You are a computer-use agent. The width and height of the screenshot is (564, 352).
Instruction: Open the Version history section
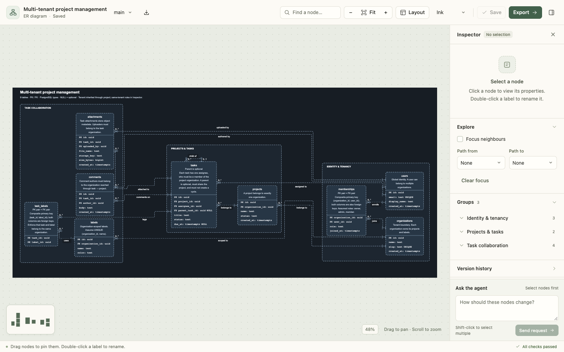[x=507, y=269]
